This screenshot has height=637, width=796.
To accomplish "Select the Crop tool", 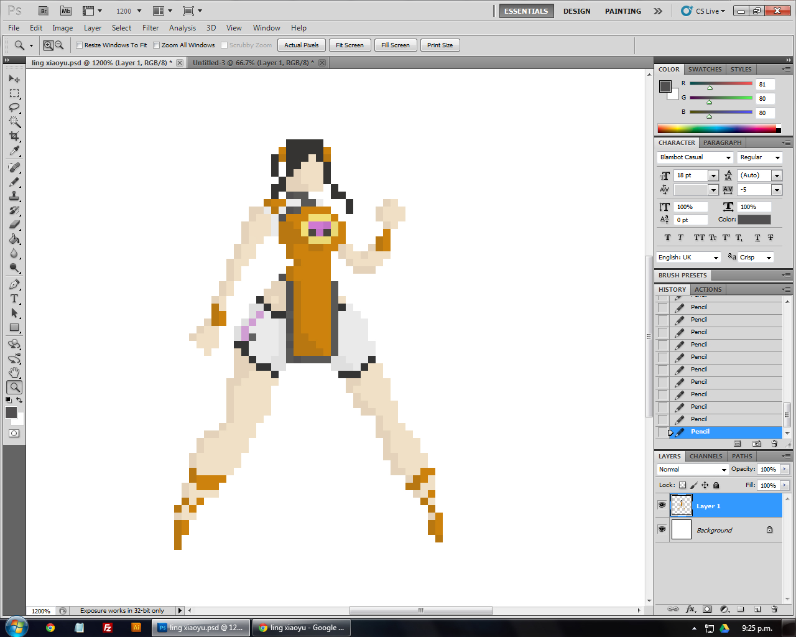I will pos(14,136).
